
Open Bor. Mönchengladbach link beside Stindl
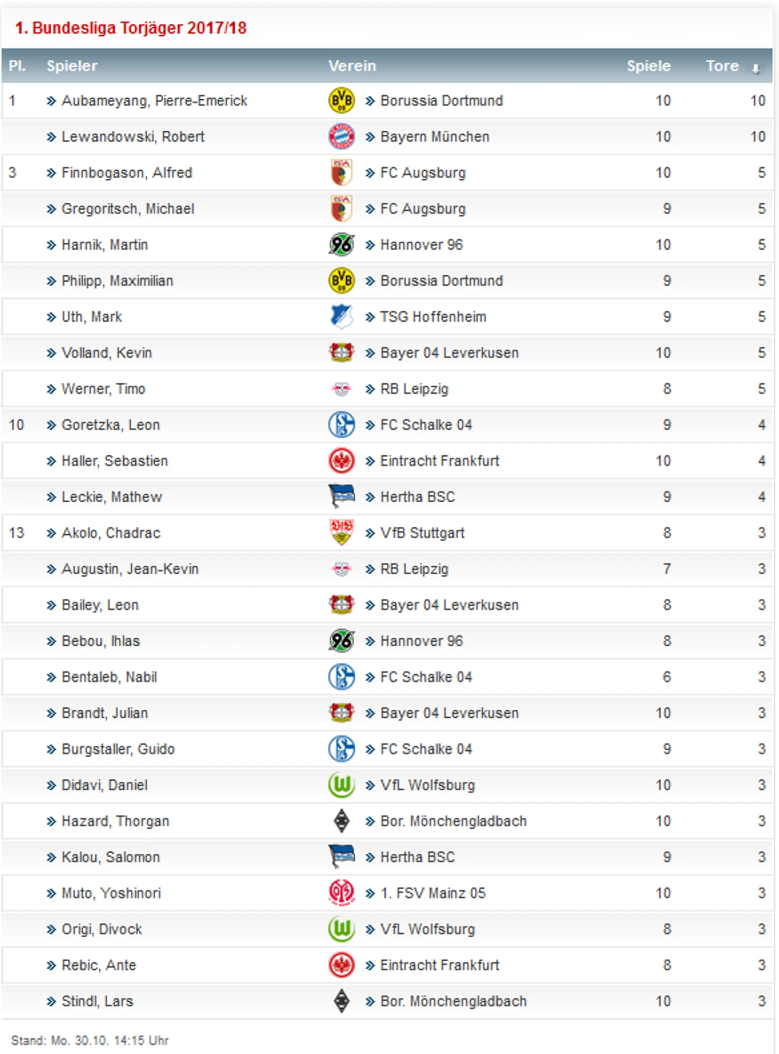(x=454, y=1001)
